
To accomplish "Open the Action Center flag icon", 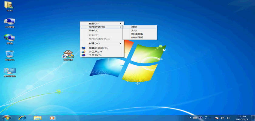I will point(217,118).
